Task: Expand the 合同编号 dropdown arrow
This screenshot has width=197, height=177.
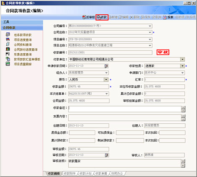Action: 150,26
